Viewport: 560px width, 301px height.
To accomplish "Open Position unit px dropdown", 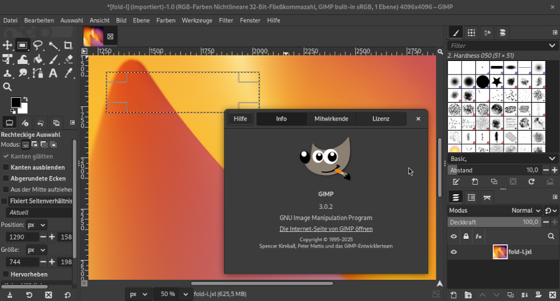I will coord(37,225).
